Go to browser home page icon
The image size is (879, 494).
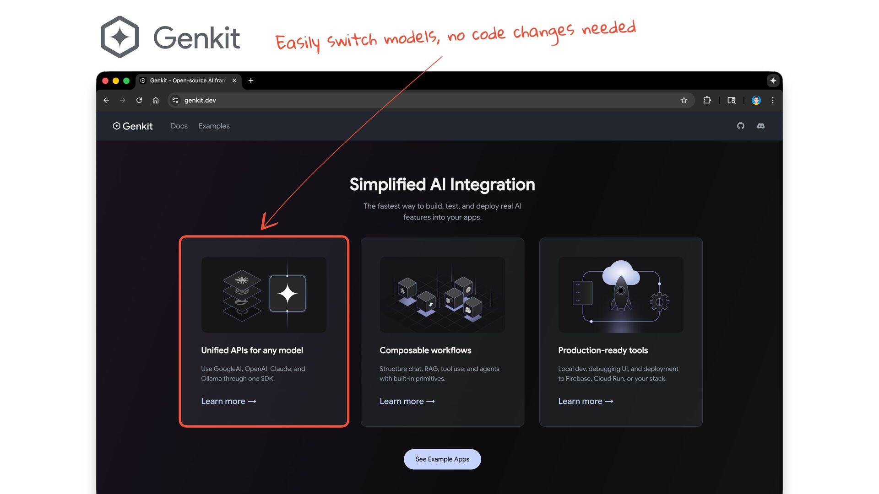click(x=156, y=100)
